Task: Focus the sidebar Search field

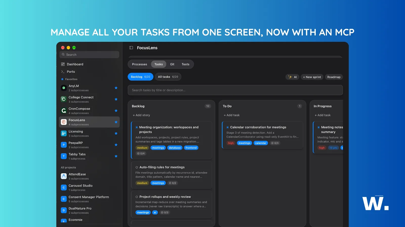Action: click(x=89, y=54)
